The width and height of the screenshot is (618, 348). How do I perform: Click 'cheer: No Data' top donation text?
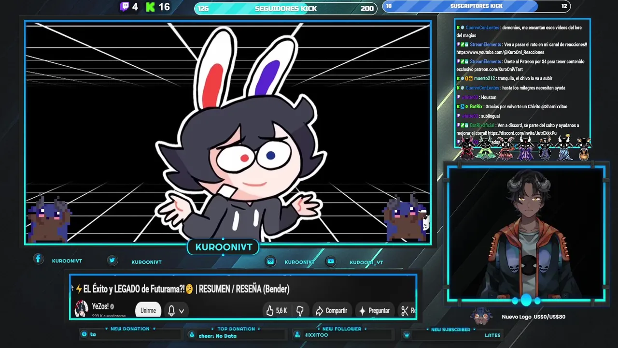[x=217, y=336]
